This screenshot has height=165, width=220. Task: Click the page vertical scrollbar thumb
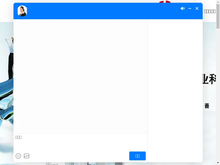point(218,16)
